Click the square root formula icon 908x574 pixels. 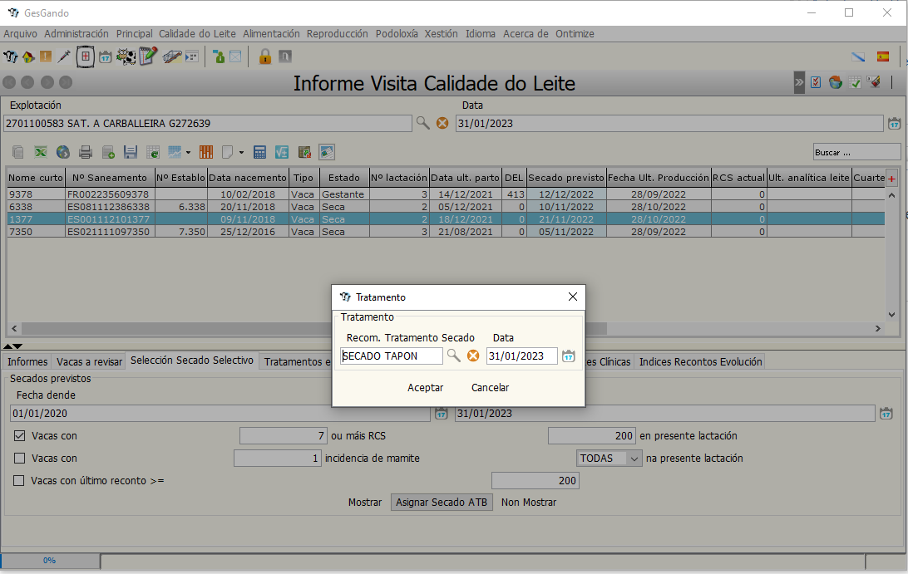point(282,152)
